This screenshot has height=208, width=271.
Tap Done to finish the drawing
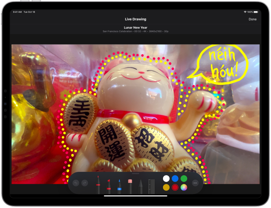[x=253, y=19]
